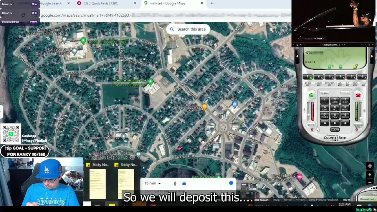Image resolution: width=377 pixels, height=212 pixels.
Task: Click the Search this area button
Action: [x=188, y=29]
